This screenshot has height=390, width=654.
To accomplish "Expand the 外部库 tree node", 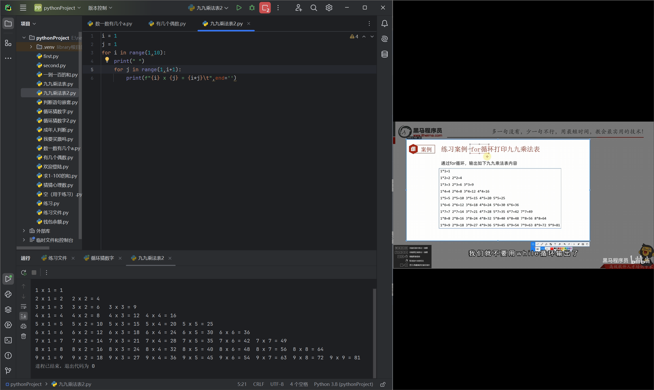I will tap(24, 231).
